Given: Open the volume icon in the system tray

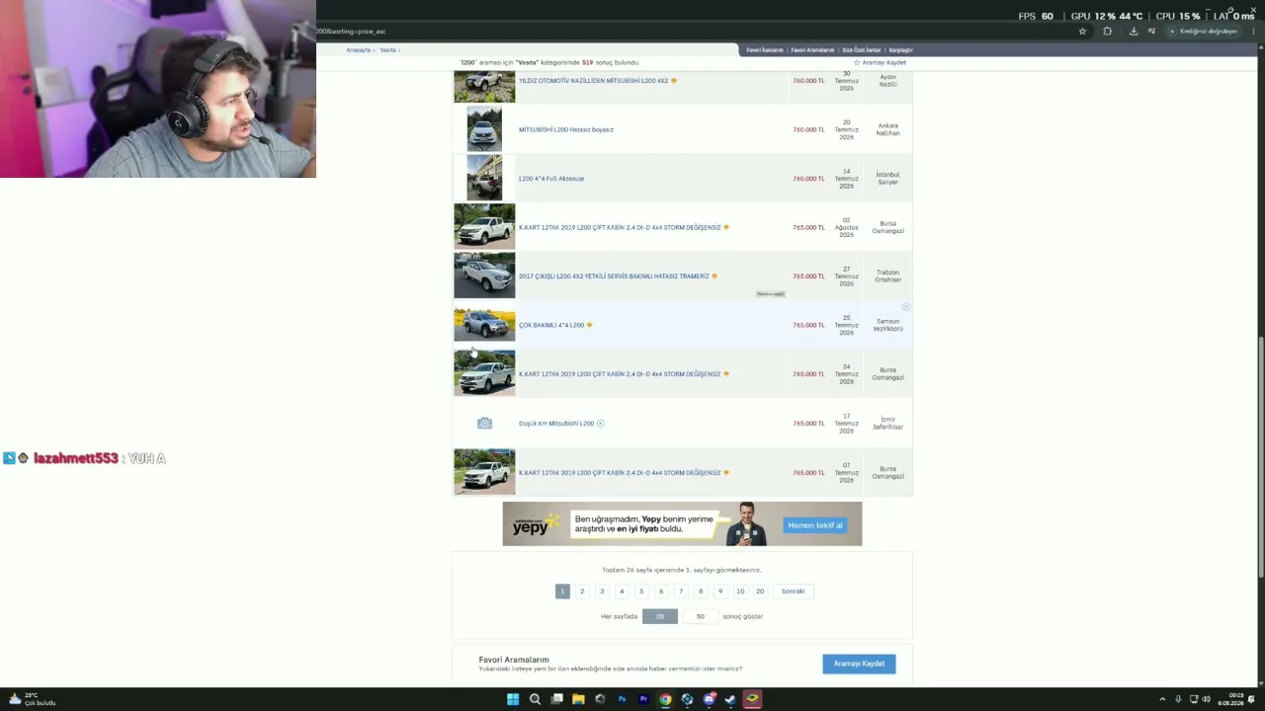Looking at the screenshot, I should coord(1206,699).
